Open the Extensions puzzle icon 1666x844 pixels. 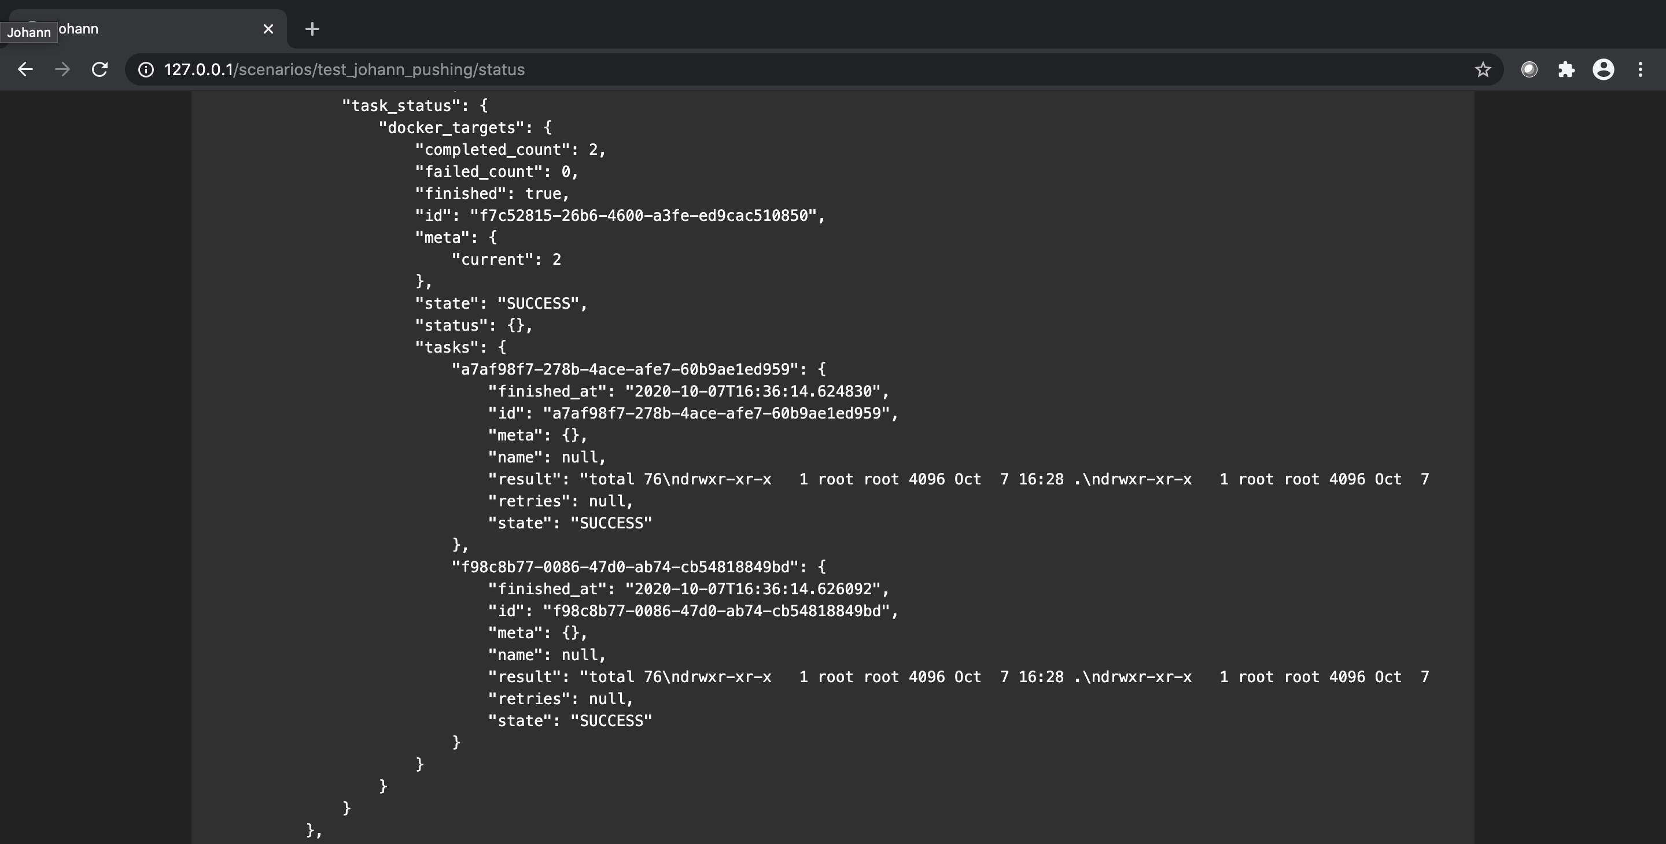point(1567,69)
